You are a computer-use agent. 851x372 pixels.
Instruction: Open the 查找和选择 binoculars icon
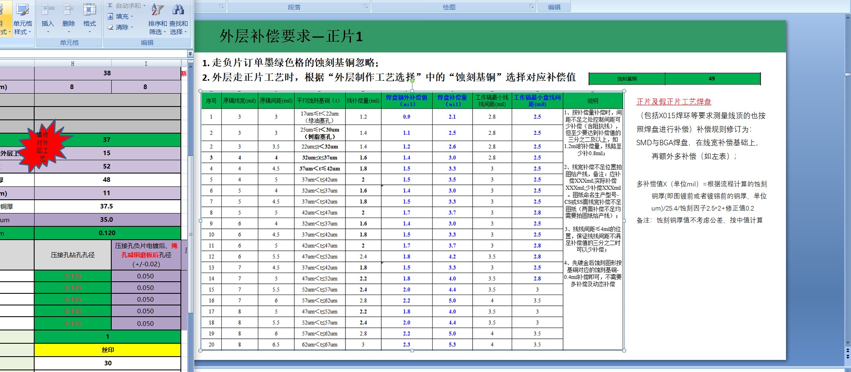tap(178, 10)
